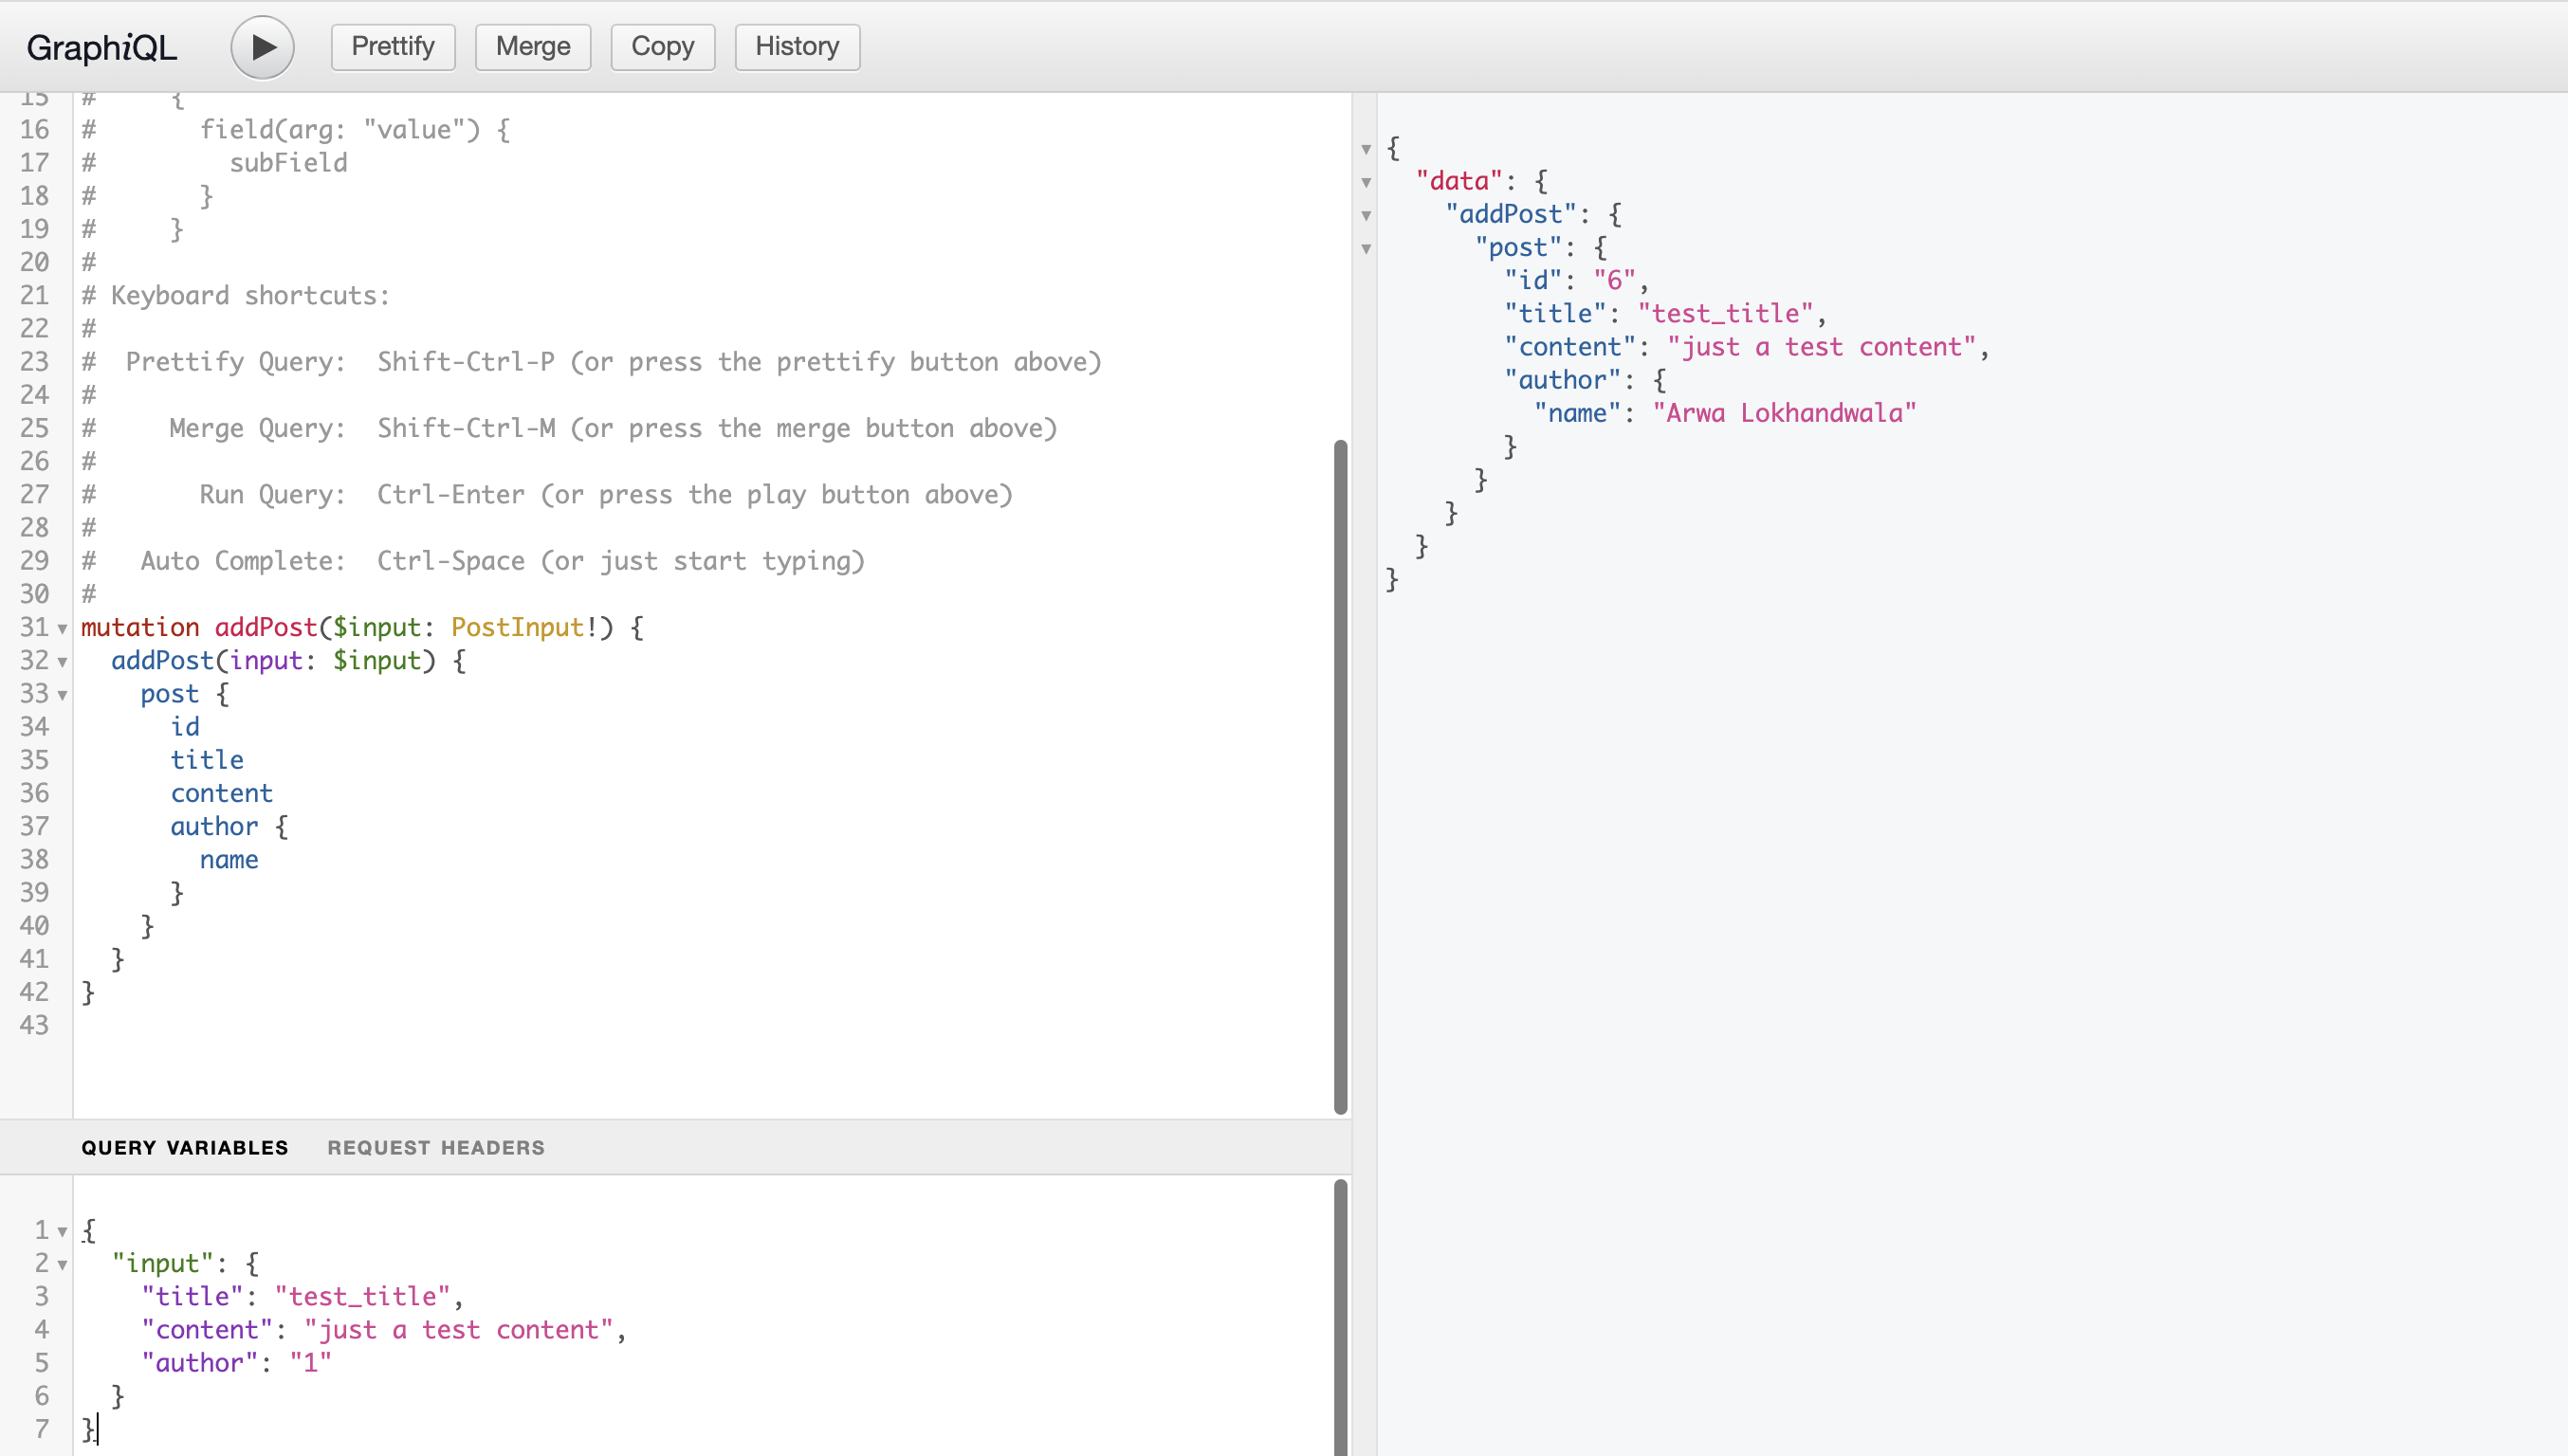Run the query with the play button
The image size is (2568, 1456).
click(262, 47)
